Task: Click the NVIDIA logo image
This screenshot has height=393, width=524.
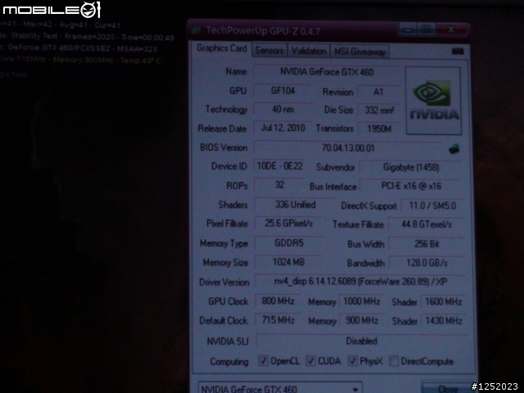Action: point(434,101)
